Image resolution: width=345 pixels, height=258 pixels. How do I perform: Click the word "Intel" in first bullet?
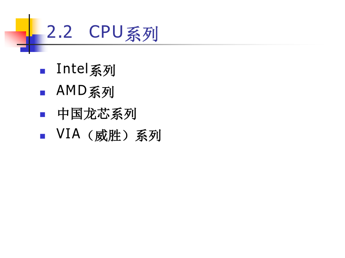click(x=72, y=69)
